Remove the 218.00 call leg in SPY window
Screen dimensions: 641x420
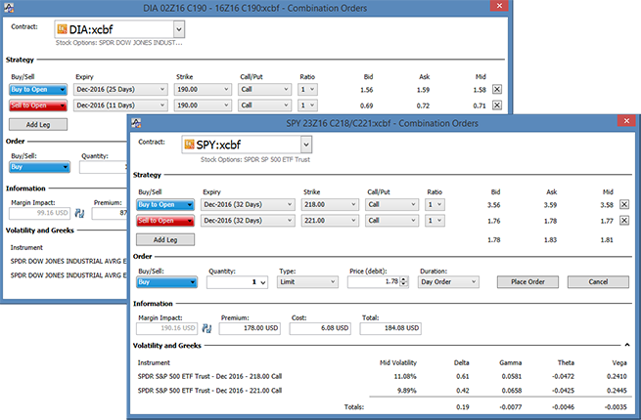click(624, 204)
